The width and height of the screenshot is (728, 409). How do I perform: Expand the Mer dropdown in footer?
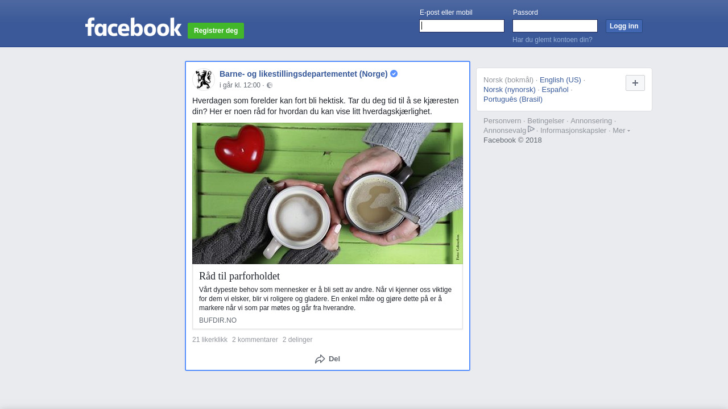pos(621,131)
